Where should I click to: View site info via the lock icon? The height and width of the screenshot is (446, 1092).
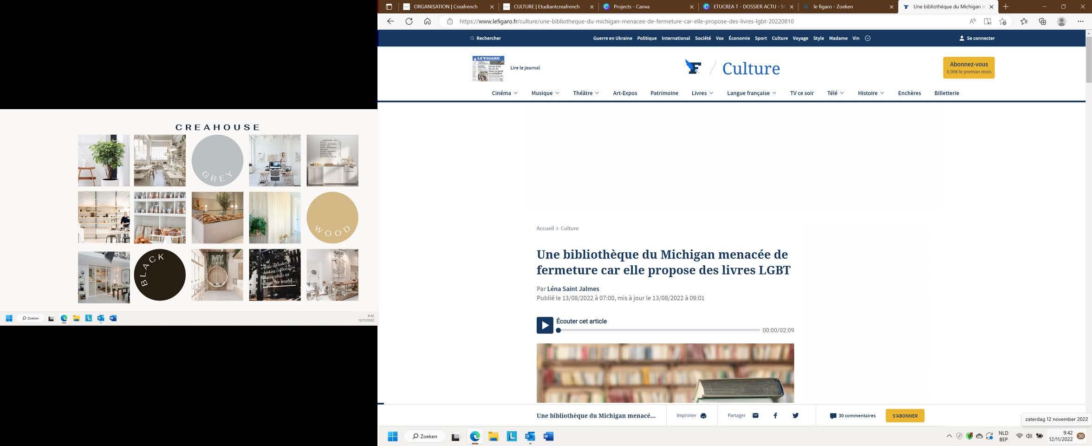(x=449, y=21)
